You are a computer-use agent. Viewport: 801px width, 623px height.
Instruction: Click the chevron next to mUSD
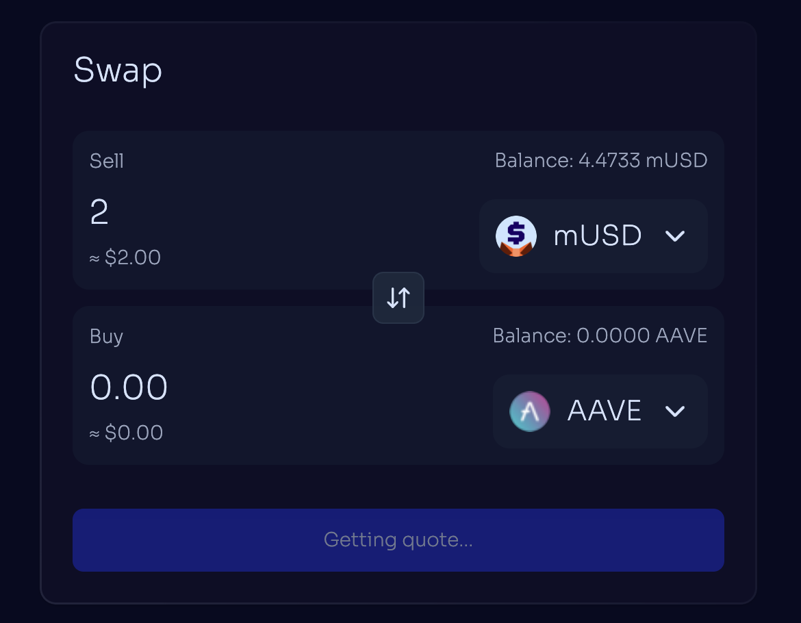point(675,236)
